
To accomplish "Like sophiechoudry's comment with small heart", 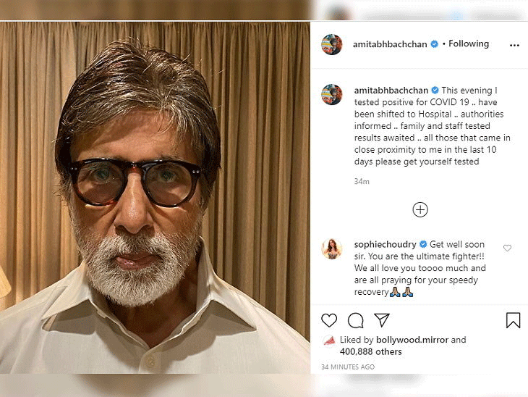I will [x=507, y=248].
